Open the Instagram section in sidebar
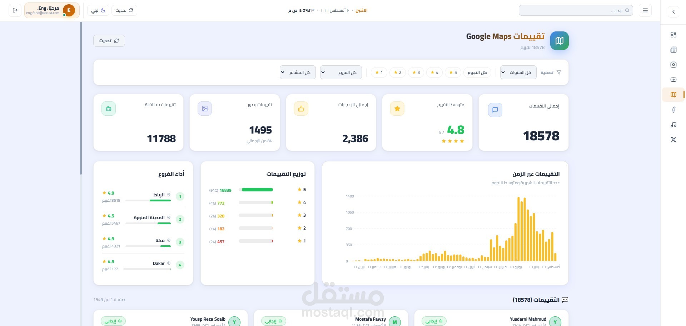Image resolution: width=686 pixels, height=326 pixels. tap(673, 65)
